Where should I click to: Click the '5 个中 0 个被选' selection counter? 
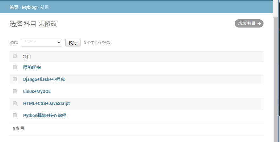point(97,43)
